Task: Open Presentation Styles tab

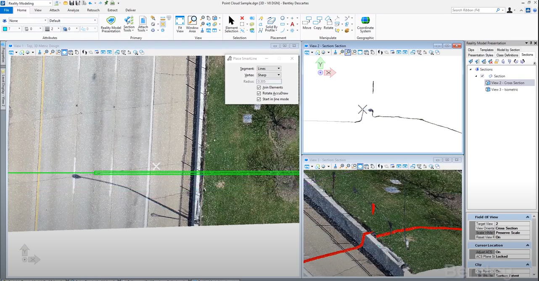Action: coord(481,55)
